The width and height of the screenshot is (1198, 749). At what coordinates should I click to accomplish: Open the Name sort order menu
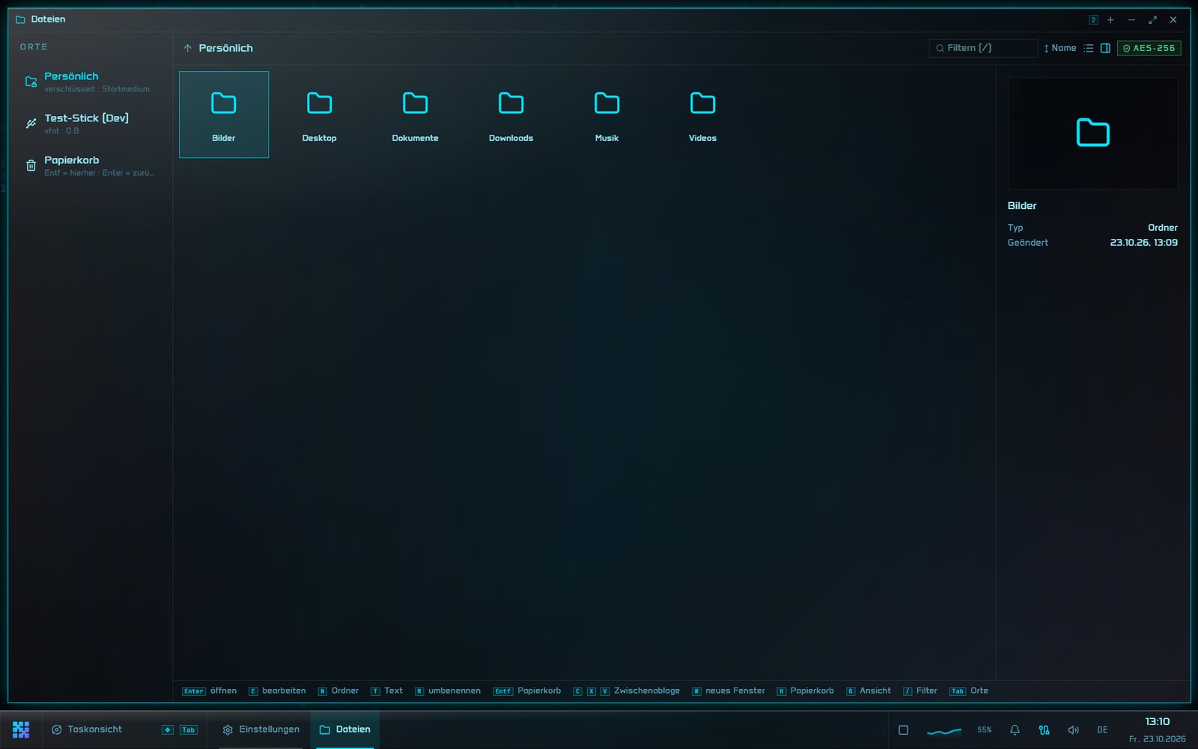pos(1059,48)
